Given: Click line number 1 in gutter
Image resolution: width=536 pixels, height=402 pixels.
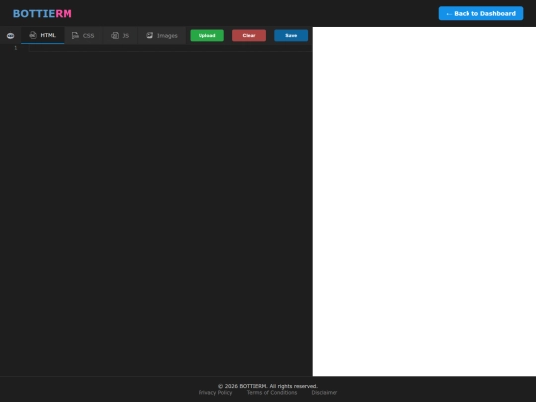Looking at the screenshot, I should (x=15, y=48).
